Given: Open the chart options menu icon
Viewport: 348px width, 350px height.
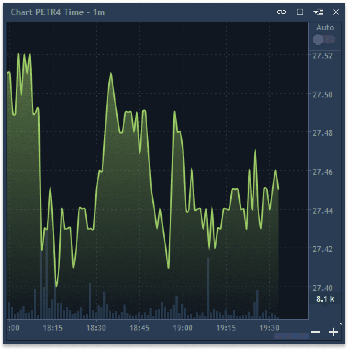Looking at the screenshot, I should 318,12.
